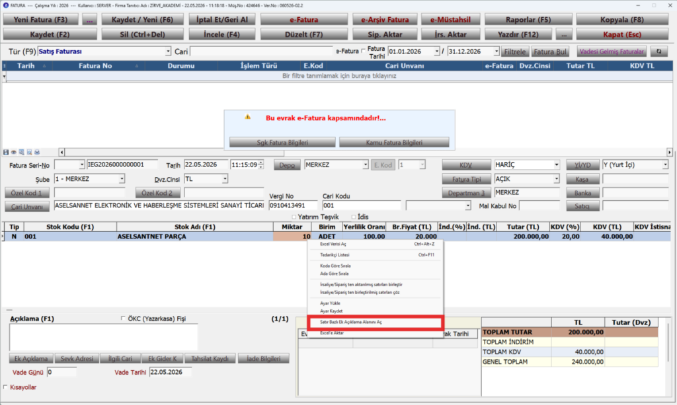The width and height of the screenshot is (677, 405).
Task: Click the eye preview icon below the grid
Action: click(13, 152)
